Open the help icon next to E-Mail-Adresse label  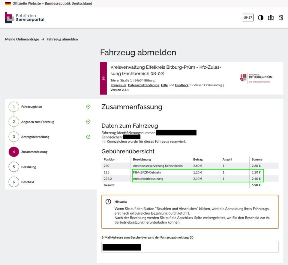click(192, 237)
